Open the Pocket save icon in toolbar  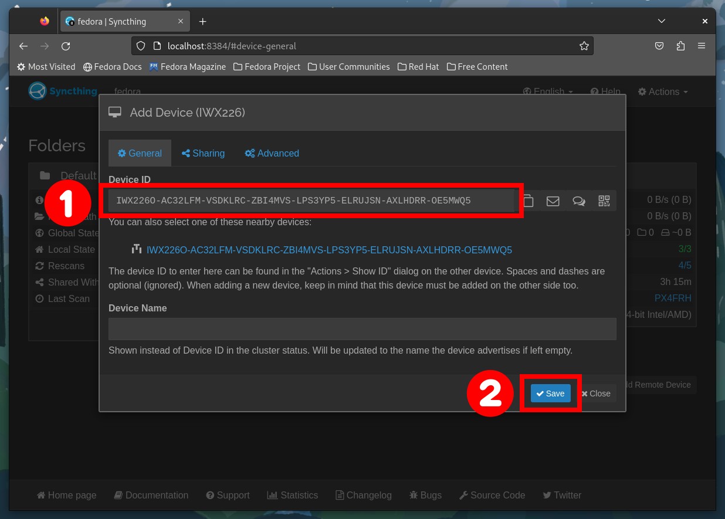(659, 46)
